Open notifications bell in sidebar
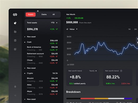This screenshot has height=103, width=138. [15, 87]
